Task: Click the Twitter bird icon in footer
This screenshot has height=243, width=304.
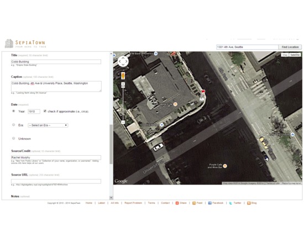Action: tap(230, 203)
